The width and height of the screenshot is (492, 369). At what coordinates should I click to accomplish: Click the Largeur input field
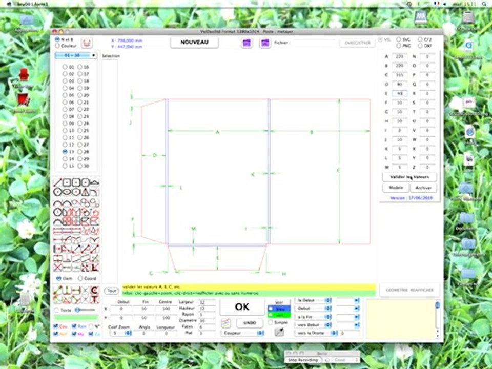(x=207, y=302)
